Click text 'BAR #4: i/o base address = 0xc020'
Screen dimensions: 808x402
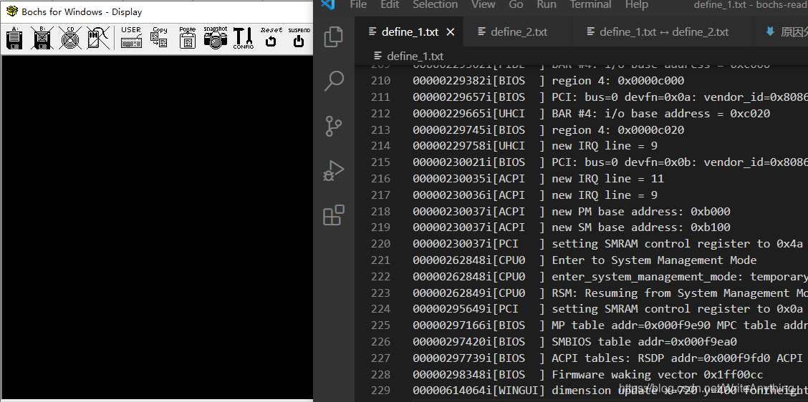(x=661, y=113)
